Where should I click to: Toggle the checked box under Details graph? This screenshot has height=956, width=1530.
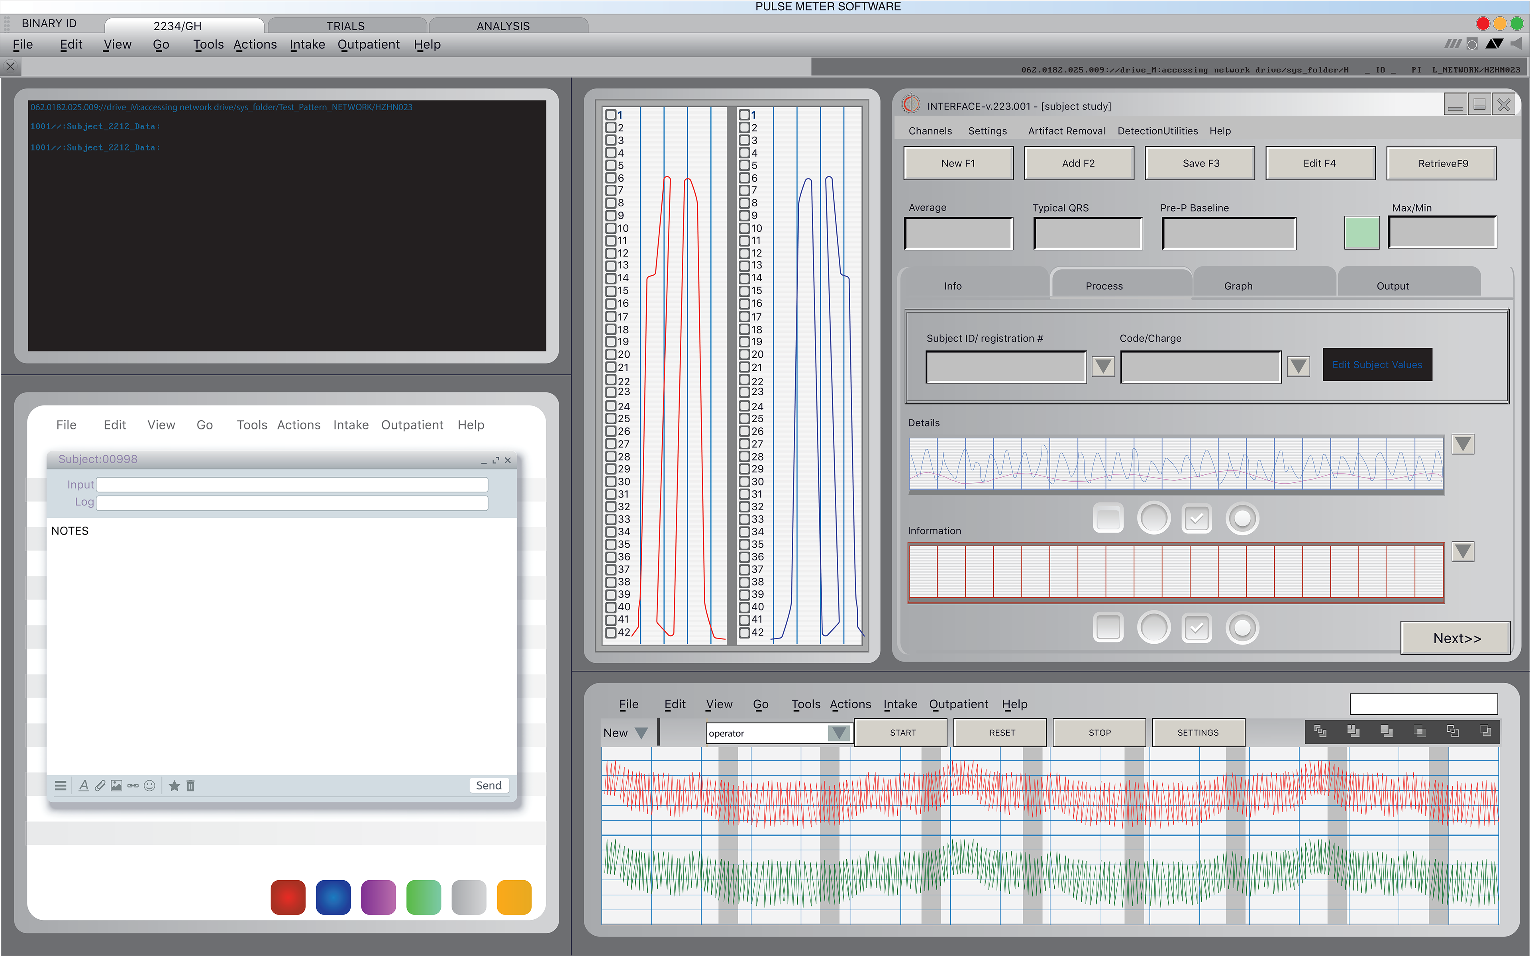point(1196,519)
